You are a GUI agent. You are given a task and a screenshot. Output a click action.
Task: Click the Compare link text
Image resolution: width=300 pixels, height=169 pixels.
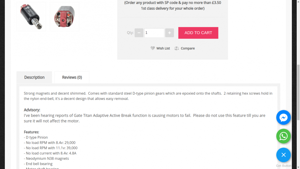pos(188,48)
